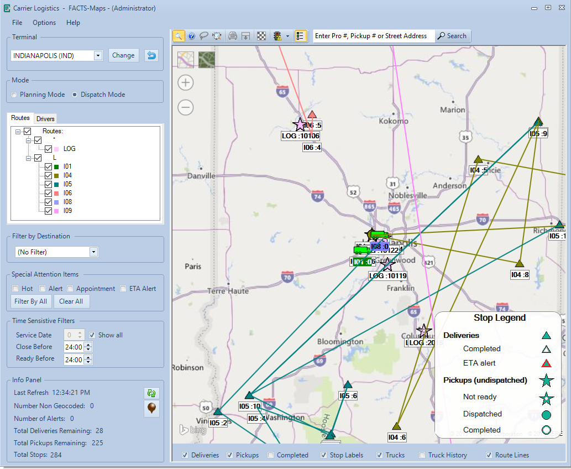
Task: Open the Options menu
Action: pos(44,23)
